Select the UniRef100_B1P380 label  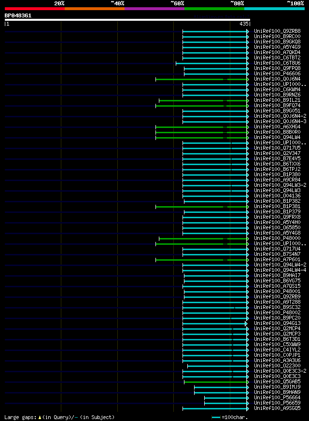[x=277, y=174]
